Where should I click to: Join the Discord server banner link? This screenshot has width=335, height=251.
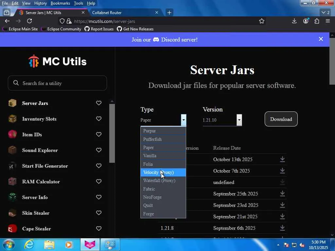[x=165, y=40]
